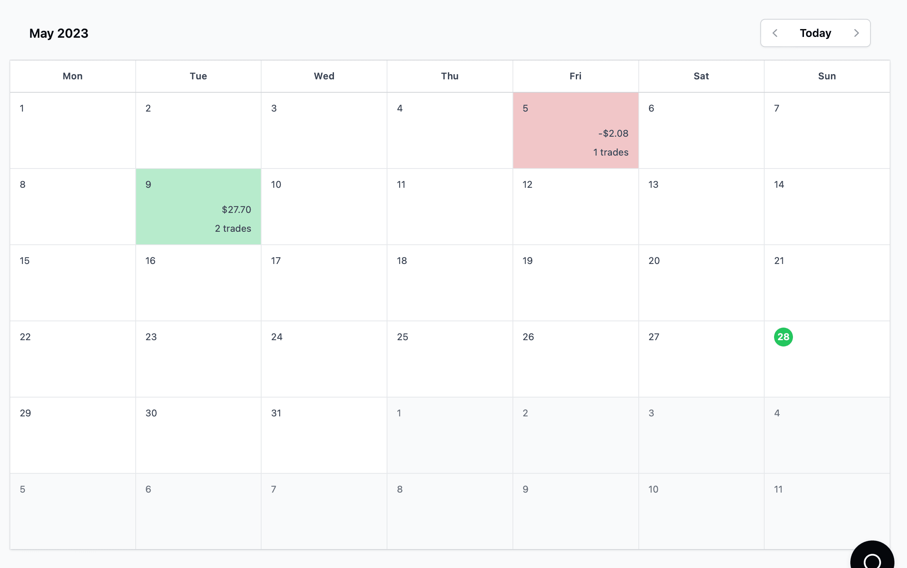
Task: Click the May 2023 heading
Action: [x=59, y=33]
